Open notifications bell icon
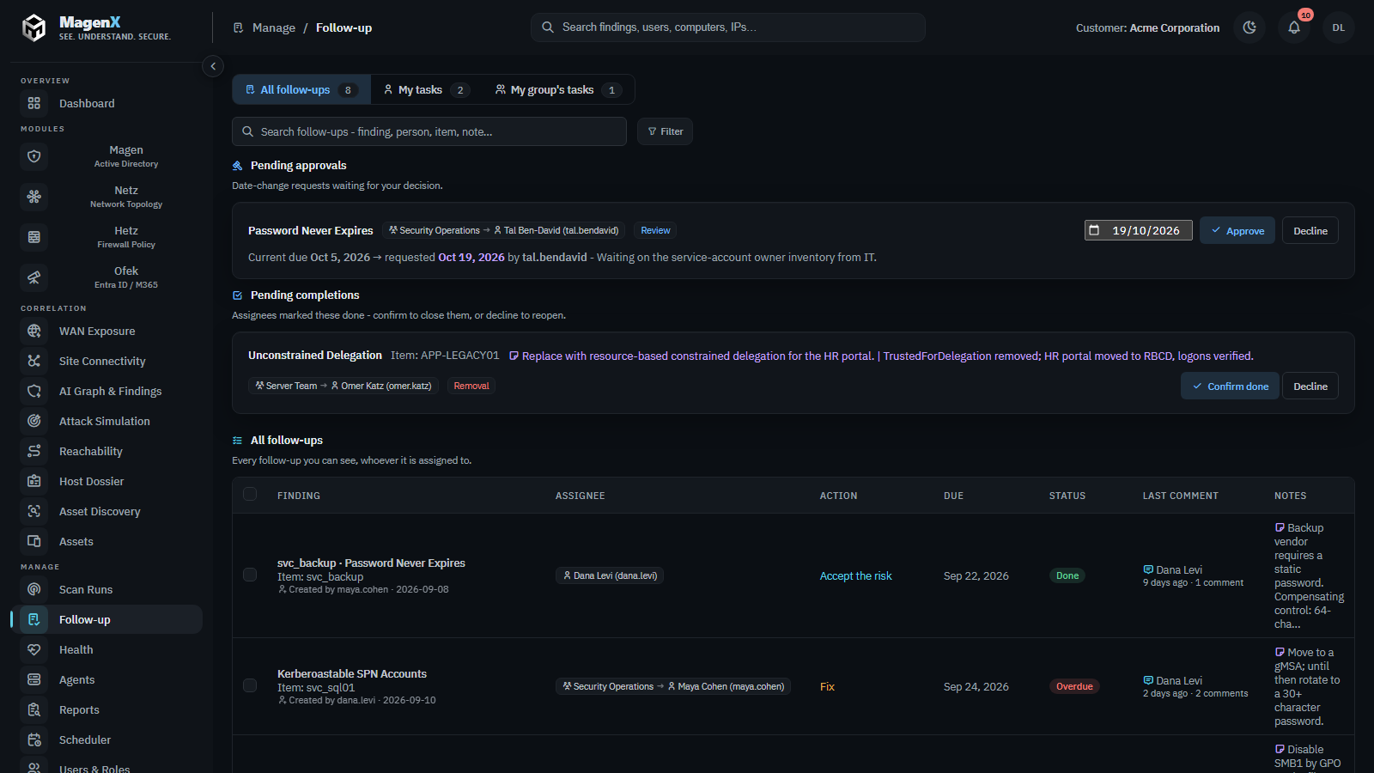1374x773 pixels. click(x=1294, y=27)
